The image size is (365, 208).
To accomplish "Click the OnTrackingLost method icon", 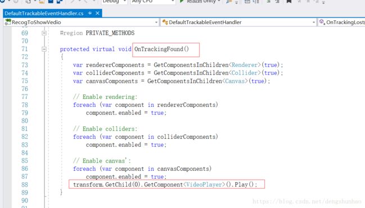I will tap(322, 22).
